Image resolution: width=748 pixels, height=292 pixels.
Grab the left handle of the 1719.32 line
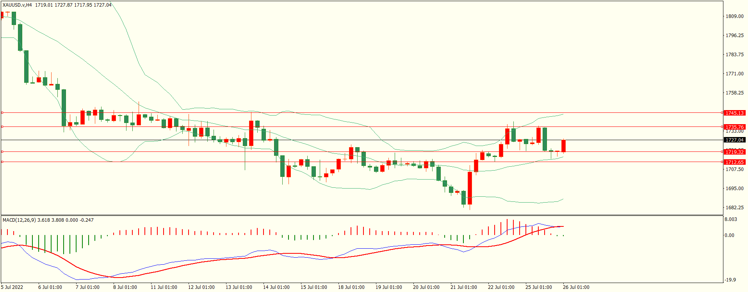tap(2, 151)
